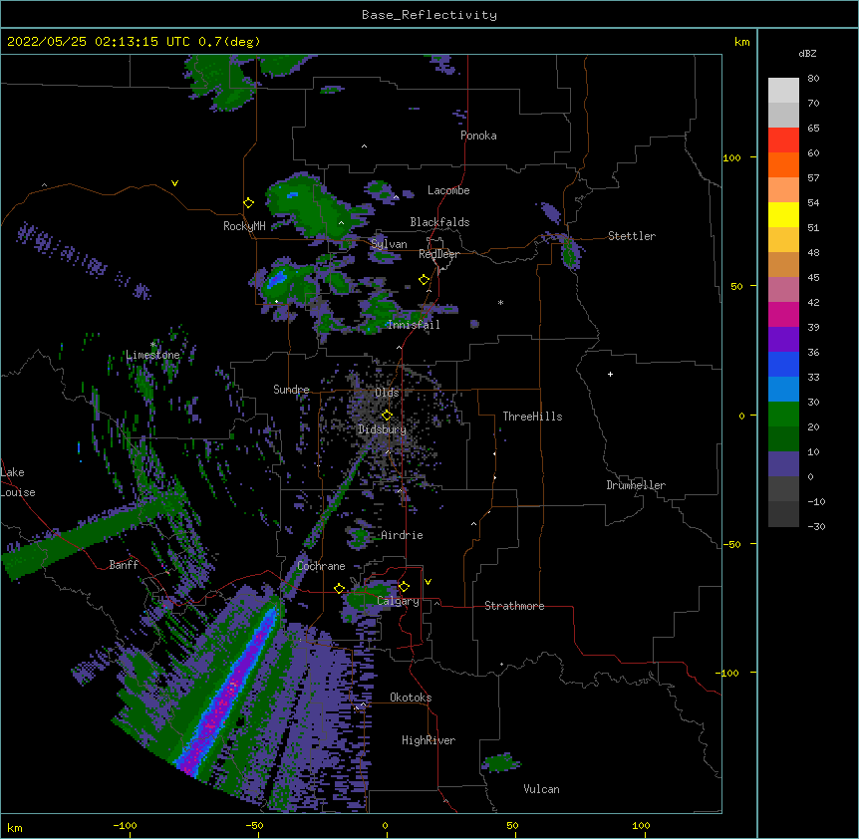Click the yellow marker west of Calgary

(x=339, y=588)
